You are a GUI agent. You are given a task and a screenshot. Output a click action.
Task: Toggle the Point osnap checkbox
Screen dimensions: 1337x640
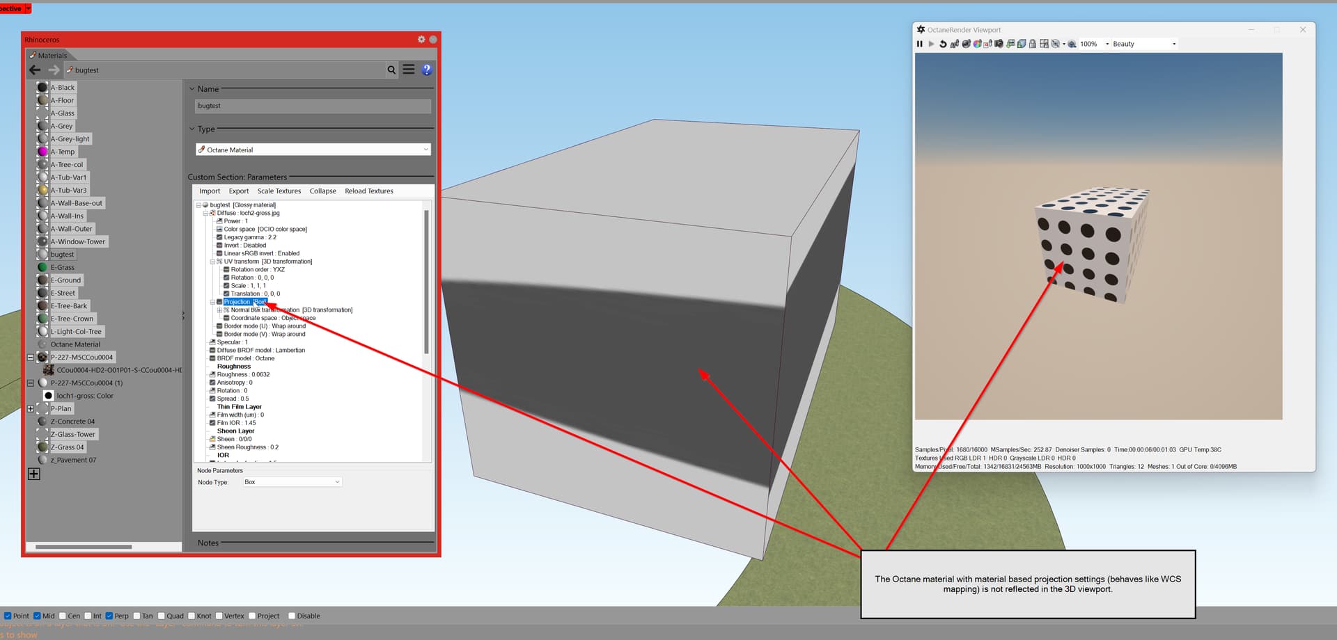point(8,616)
